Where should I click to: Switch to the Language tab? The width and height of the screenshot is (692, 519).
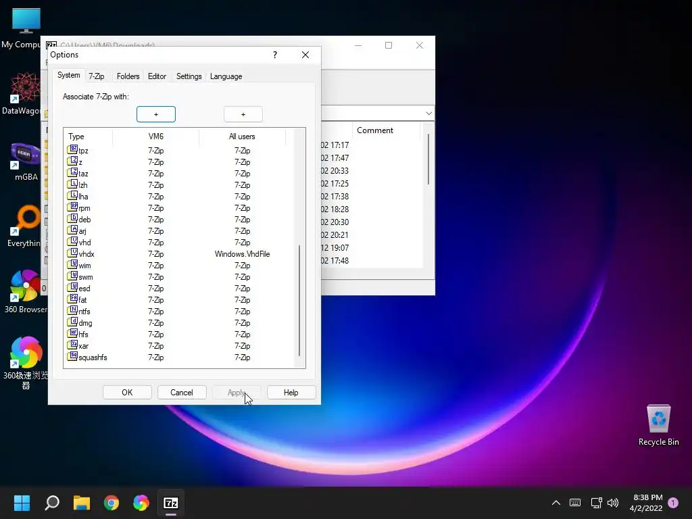click(x=226, y=76)
